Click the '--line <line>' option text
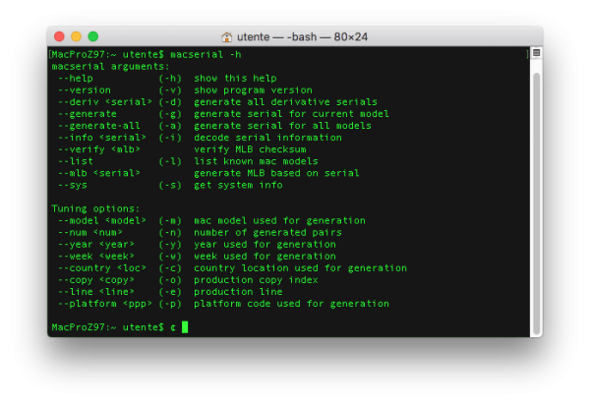 coord(96,292)
